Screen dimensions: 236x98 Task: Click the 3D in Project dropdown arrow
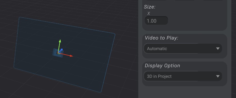[218, 76]
